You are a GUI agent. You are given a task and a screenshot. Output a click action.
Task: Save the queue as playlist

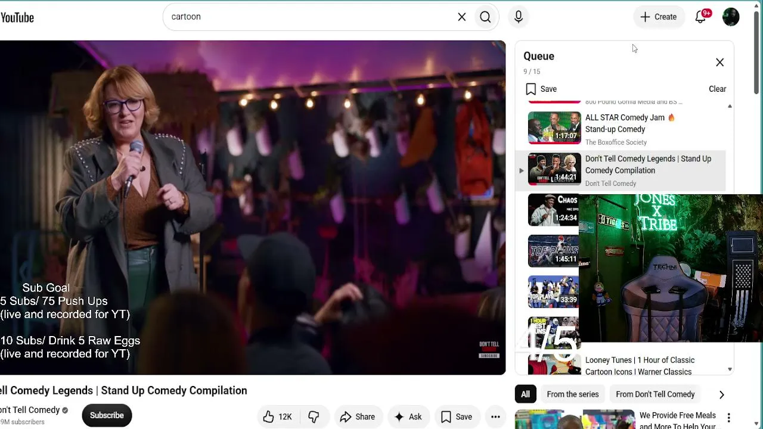click(541, 89)
